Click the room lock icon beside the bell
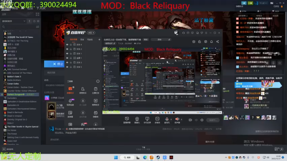 (x=199, y=42)
